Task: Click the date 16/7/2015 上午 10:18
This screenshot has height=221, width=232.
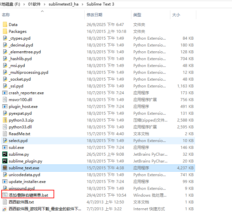Action: (x=106, y=32)
